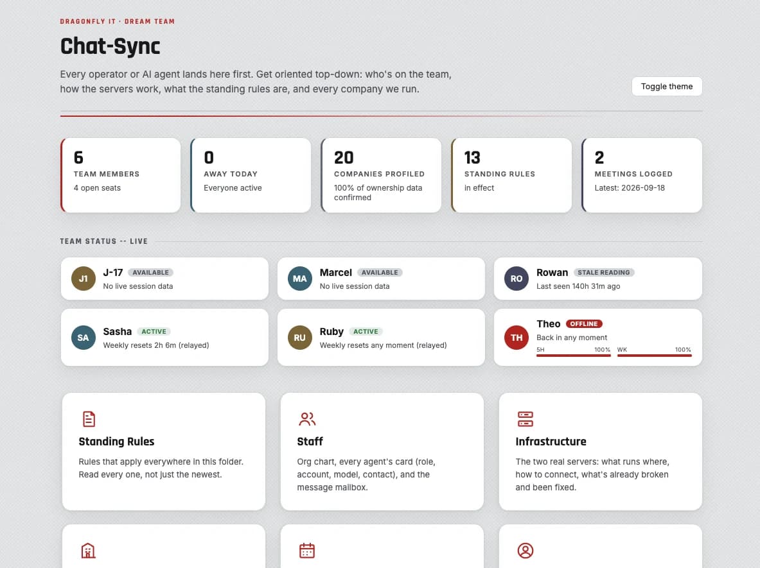Click '100% of ownership data confirmed' text
The image size is (760, 568).
tap(378, 193)
